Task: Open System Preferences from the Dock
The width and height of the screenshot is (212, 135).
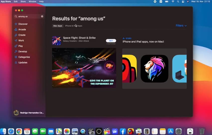Action: coord(179,131)
